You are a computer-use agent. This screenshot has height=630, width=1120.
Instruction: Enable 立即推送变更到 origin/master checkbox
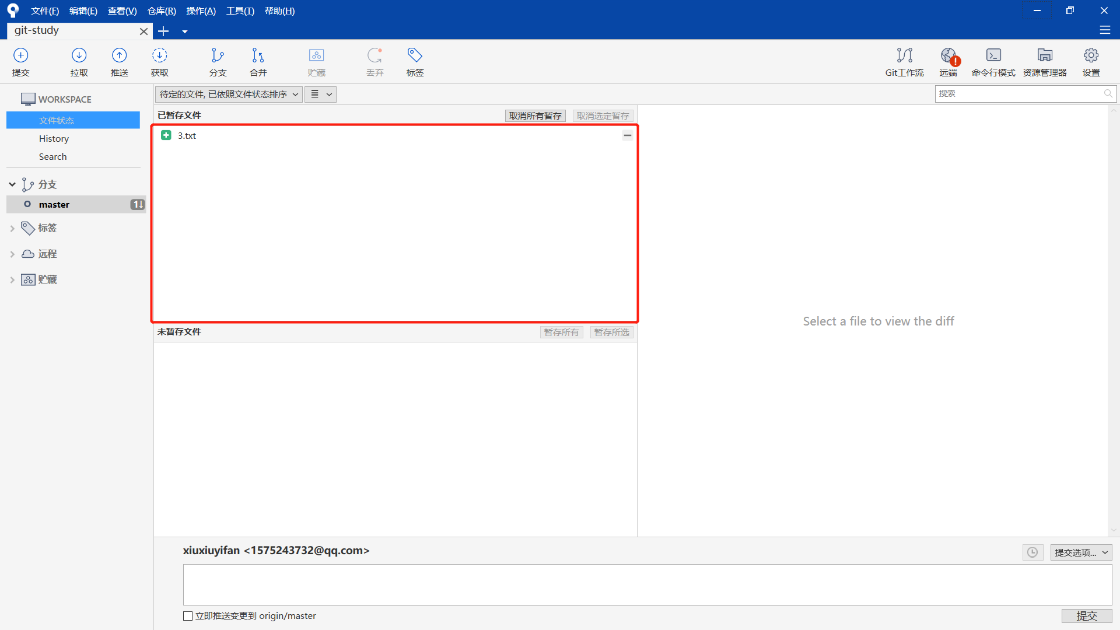(x=187, y=615)
